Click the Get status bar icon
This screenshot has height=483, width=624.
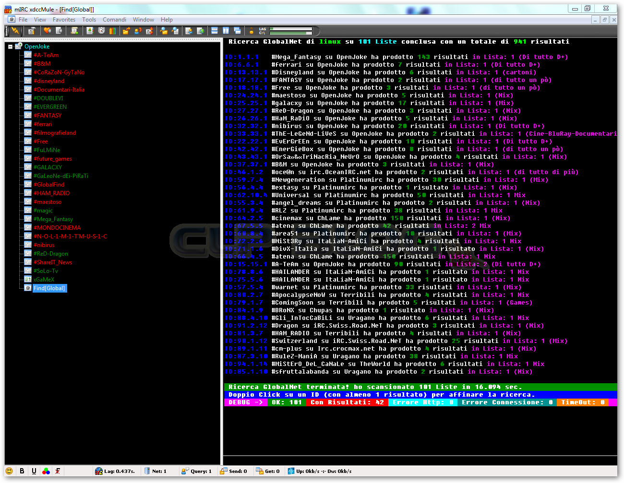pyautogui.click(x=260, y=471)
